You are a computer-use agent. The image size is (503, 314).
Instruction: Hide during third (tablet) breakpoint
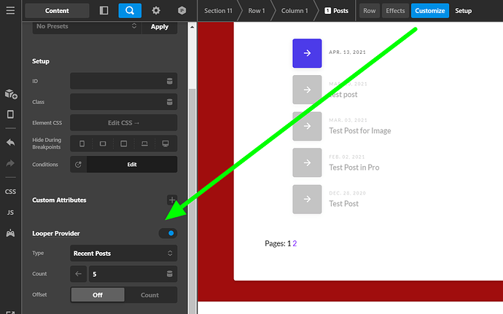coord(123,144)
